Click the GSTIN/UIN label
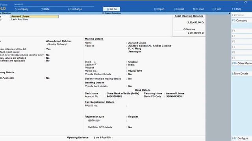This screenshot has width=252, height=141. tap(94, 121)
